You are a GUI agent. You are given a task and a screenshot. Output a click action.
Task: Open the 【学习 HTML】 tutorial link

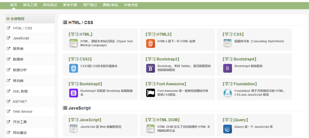[x=80, y=34]
